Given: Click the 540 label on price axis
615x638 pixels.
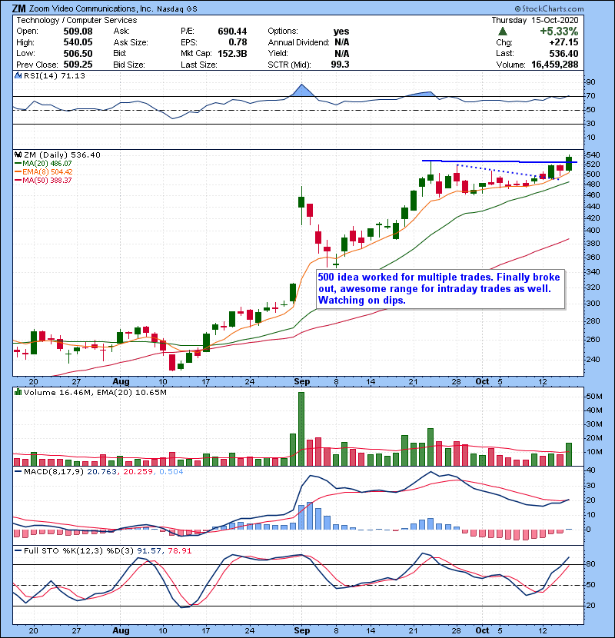Looking at the screenshot, I should [593, 155].
